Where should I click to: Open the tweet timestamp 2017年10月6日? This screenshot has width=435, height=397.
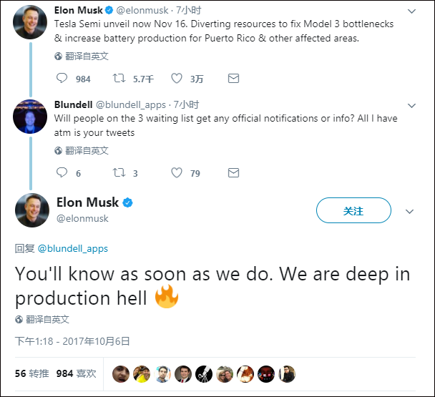pyautogui.click(x=72, y=341)
